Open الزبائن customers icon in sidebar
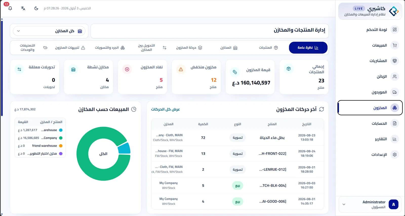405x216 pixels. (395, 76)
